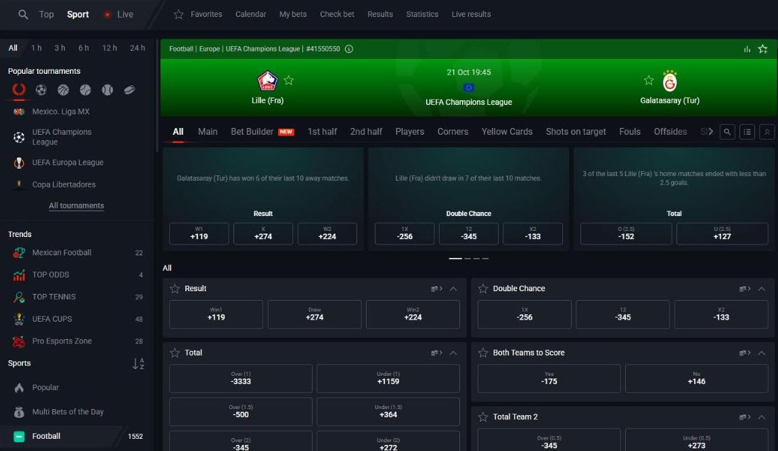
Task: Select the tennis ball icon in popular tournaments
Action: [x=85, y=90]
